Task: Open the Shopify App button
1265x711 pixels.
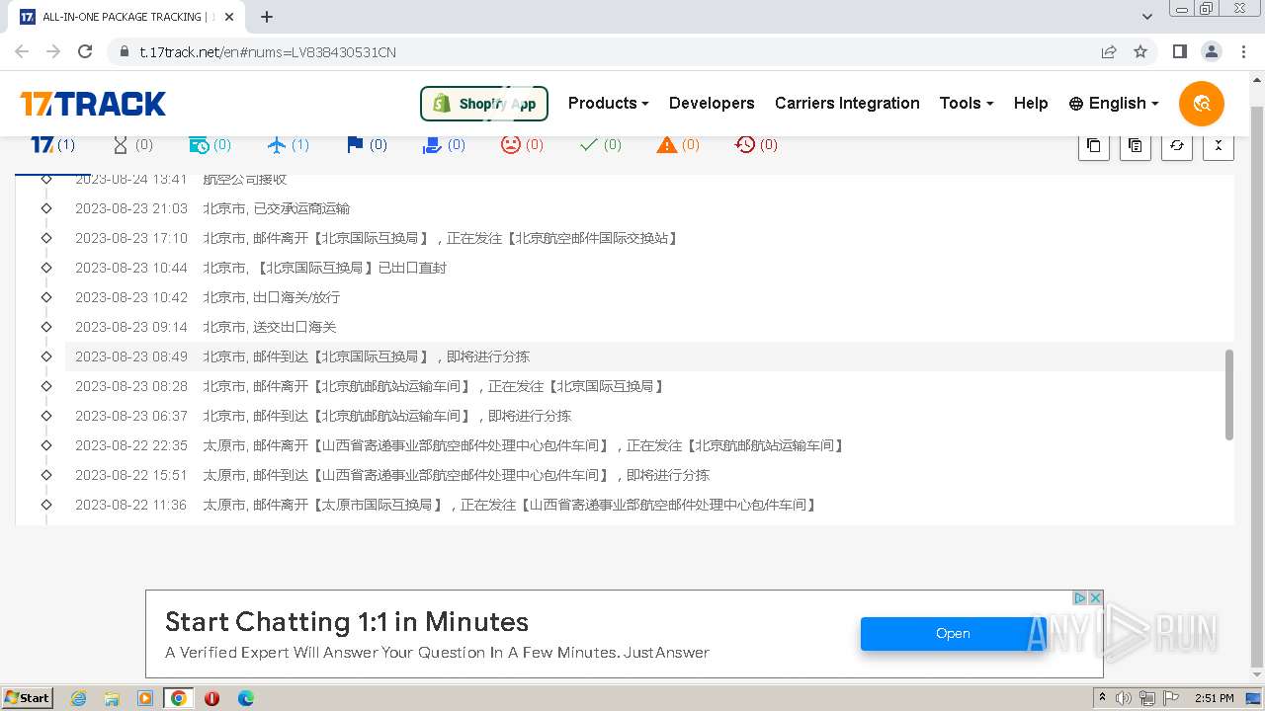Action: point(484,103)
